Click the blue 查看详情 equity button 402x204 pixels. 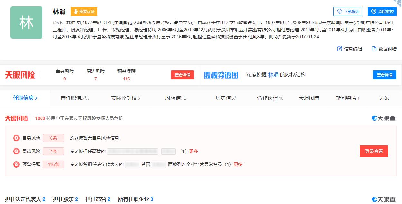(385, 75)
